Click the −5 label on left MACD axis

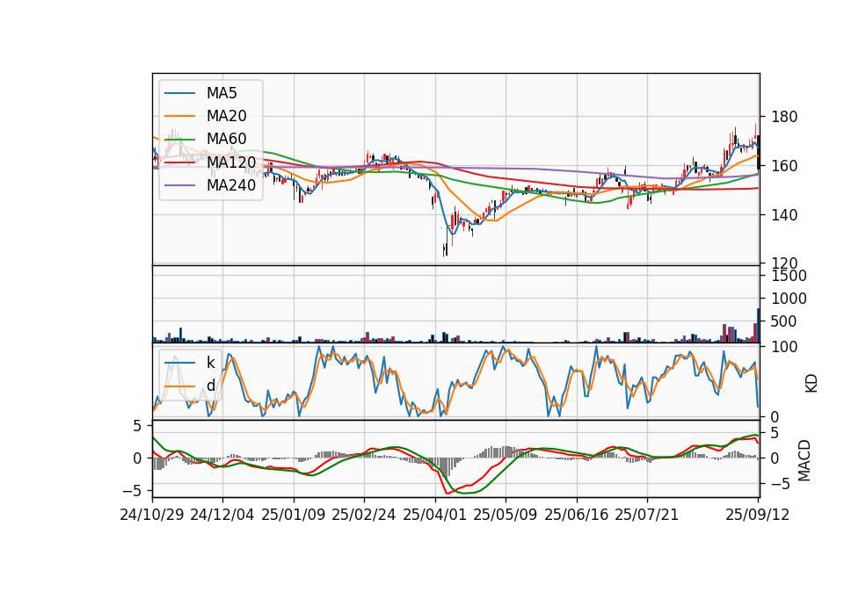coord(131,491)
